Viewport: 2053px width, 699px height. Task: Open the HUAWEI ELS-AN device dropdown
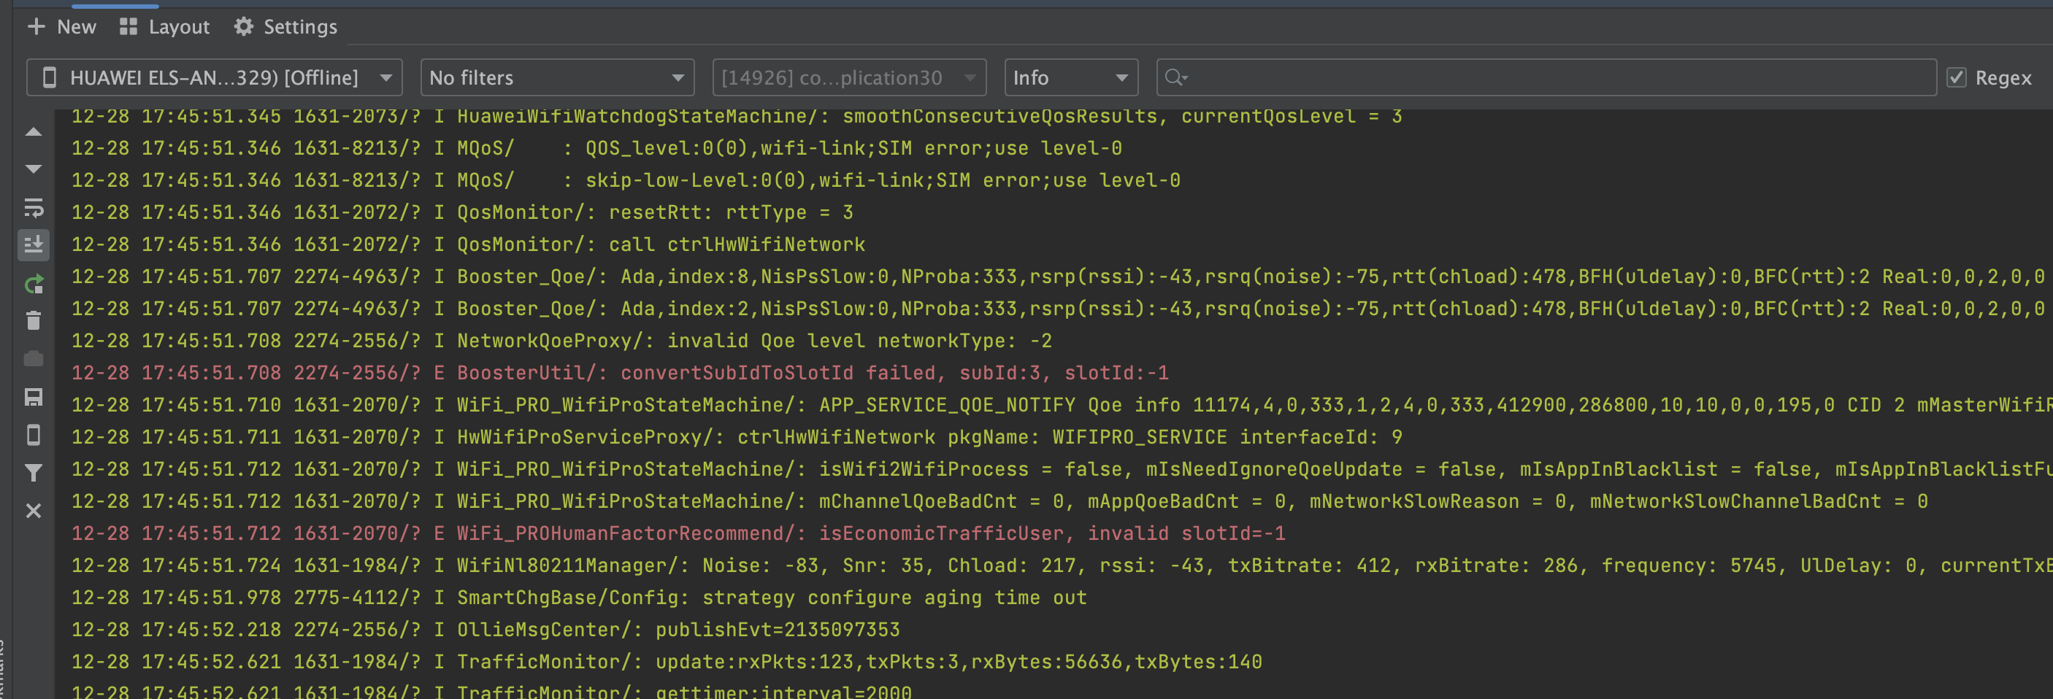[215, 78]
